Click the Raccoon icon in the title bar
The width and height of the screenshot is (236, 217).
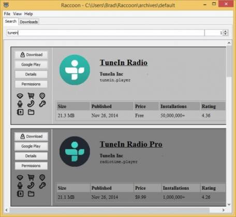pos(6,5)
